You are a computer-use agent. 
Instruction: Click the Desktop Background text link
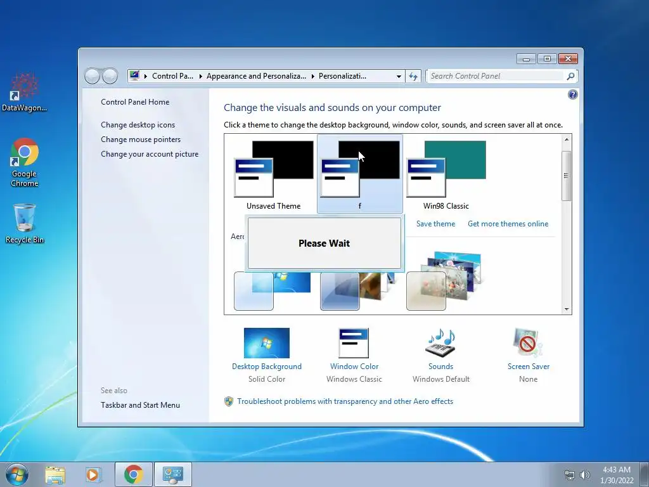(267, 367)
